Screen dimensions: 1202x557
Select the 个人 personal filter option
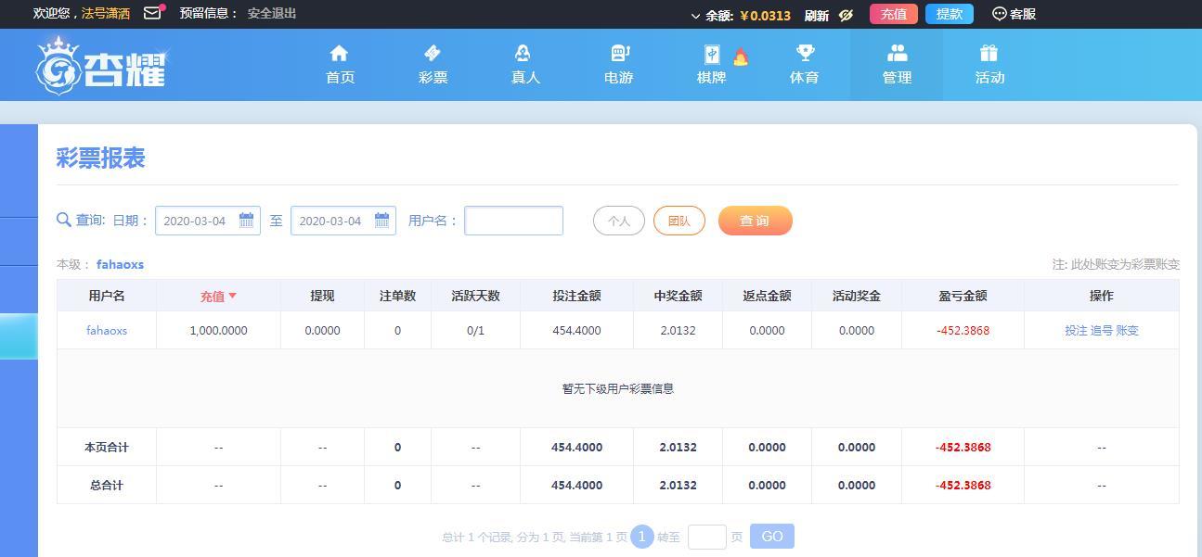tap(618, 221)
